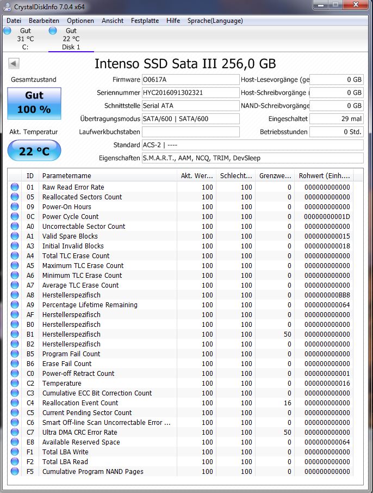
Task: Click status icon for Cumulative ECC Bit Correction
Action: pos(15,393)
